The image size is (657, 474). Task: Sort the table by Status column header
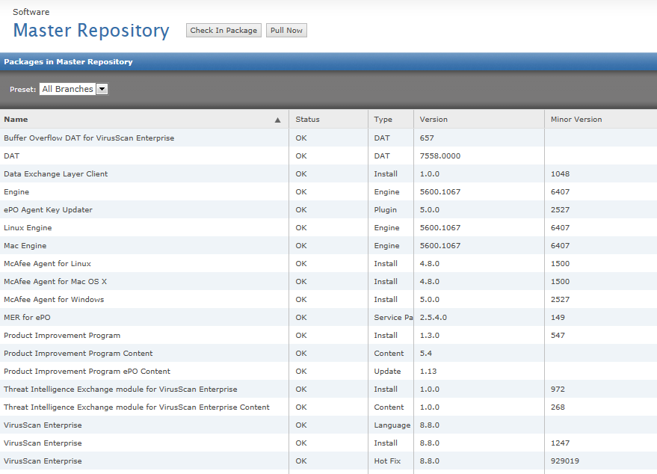[307, 120]
